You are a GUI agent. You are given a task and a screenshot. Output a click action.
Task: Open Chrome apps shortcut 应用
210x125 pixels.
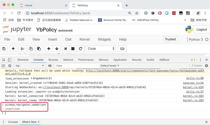[8, 20]
